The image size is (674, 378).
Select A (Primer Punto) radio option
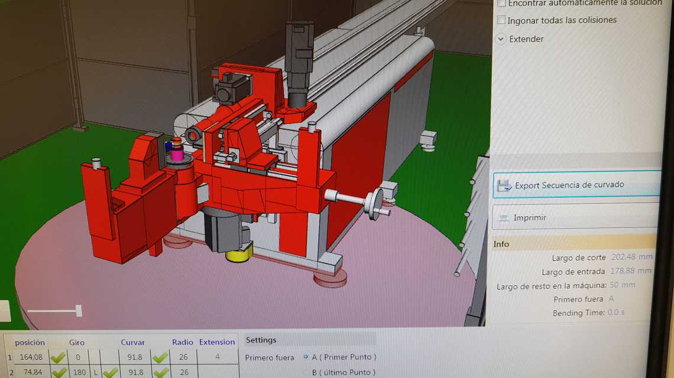(x=306, y=357)
